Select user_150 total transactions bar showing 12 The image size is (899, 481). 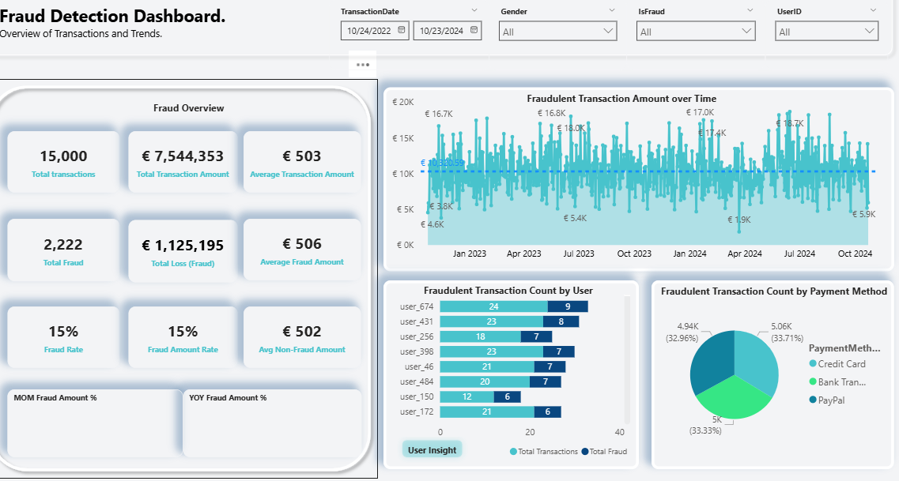466,396
